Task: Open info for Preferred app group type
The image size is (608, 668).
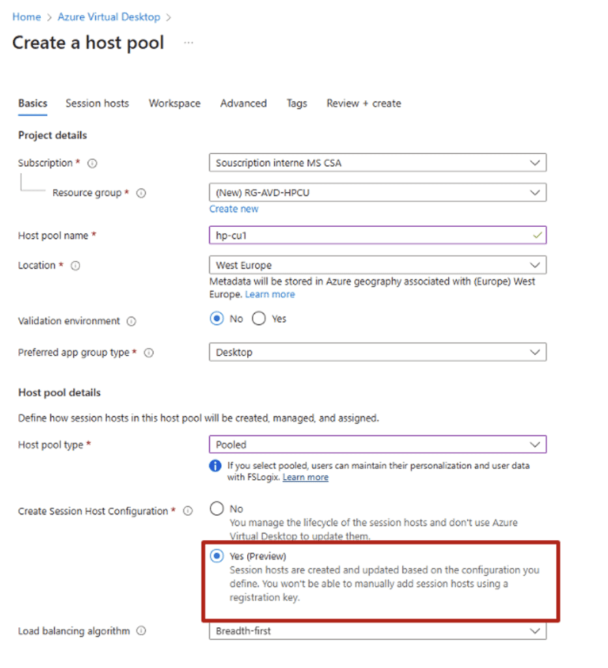Action: pyautogui.click(x=149, y=352)
